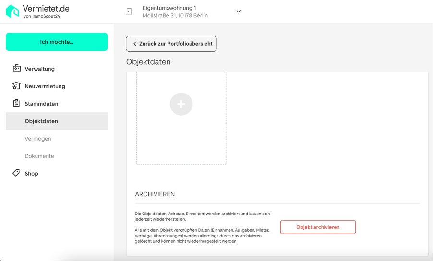Image resolution: width=433 pixels, height=261 pixels.
Task: Open Neuvermietung section
Action: point(45,86)
